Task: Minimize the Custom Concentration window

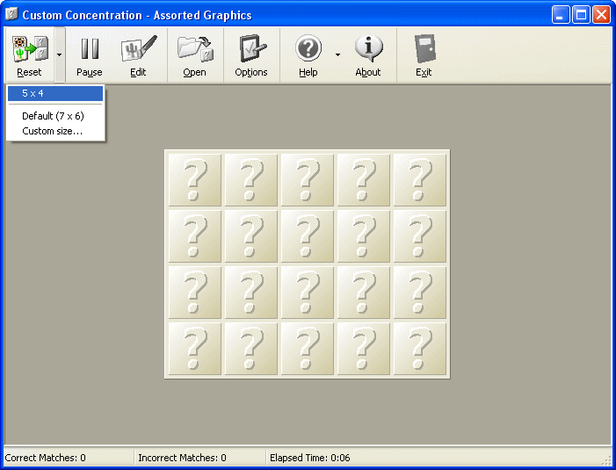Action: [x=561, y=15]
